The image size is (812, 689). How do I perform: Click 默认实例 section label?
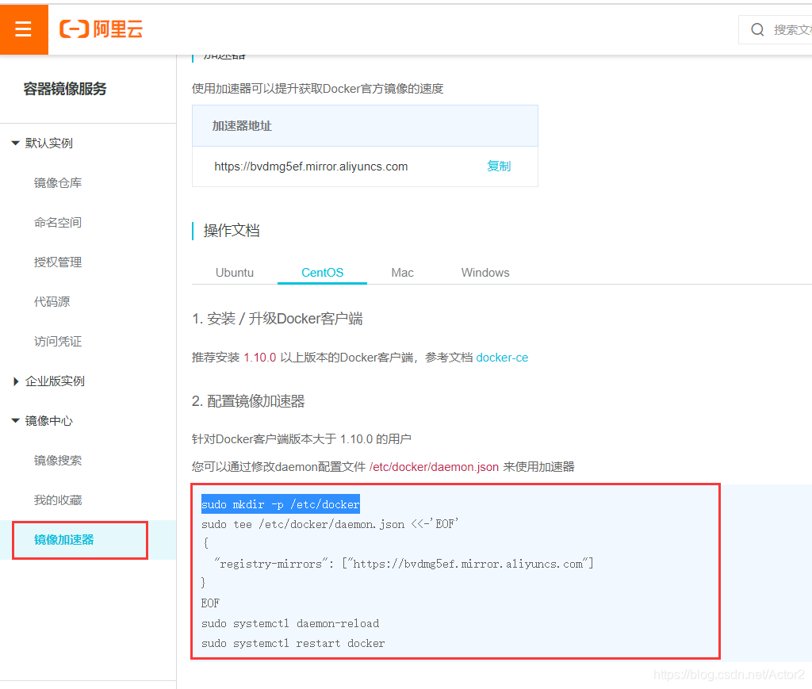pos(48,144)
